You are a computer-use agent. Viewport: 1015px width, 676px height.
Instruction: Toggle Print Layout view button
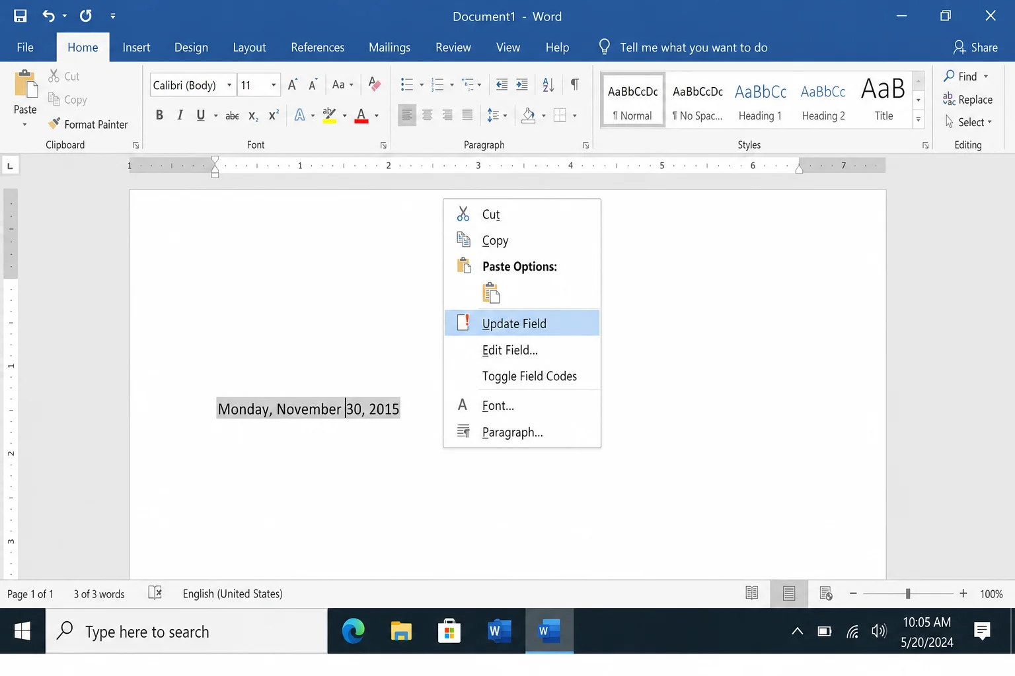[x=789, y=593]
